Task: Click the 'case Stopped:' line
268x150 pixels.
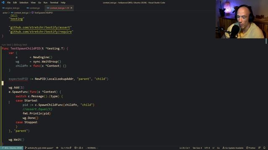Action: point(27,122)
